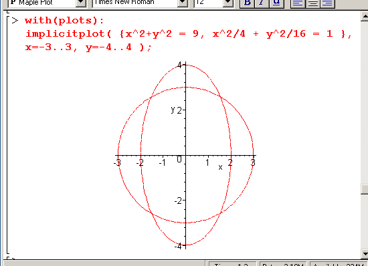Open the Times New Roman font dropdown arrow
Viewport: 368px width, 266px height.
183,3
